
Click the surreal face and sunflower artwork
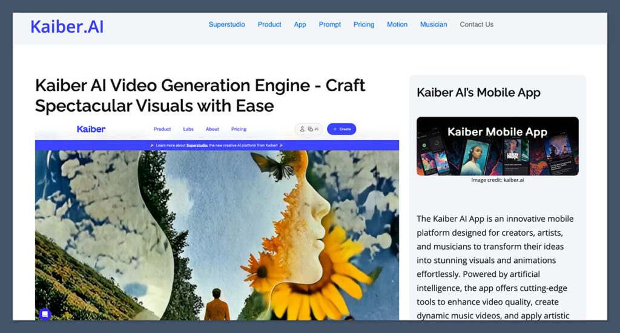(217, 235)
